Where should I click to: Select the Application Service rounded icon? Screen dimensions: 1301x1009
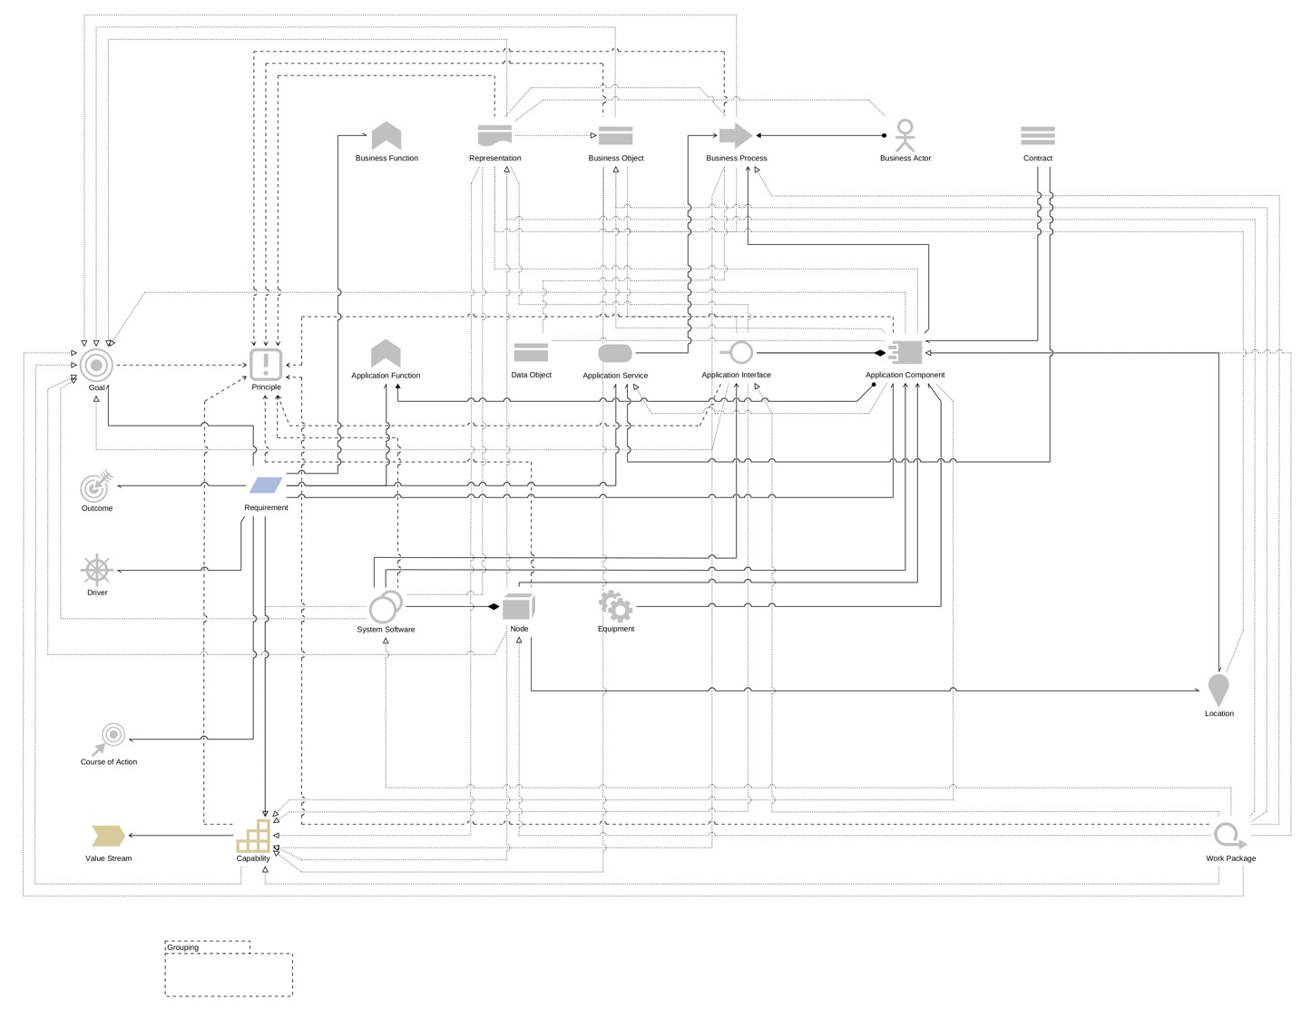(615, 354)
